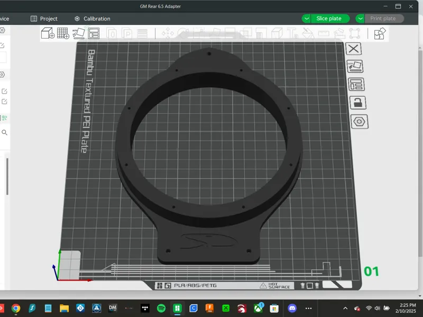Switch to the Calibration tab
The width and height of the screenshot is (423, 317).
point(92,18)
